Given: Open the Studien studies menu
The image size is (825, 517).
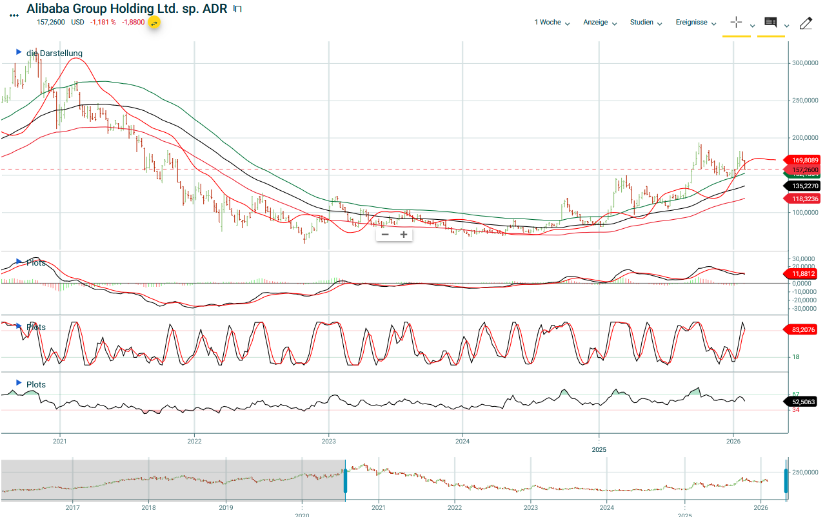Looking at the screenshot, I should click(x=646, y=23).
